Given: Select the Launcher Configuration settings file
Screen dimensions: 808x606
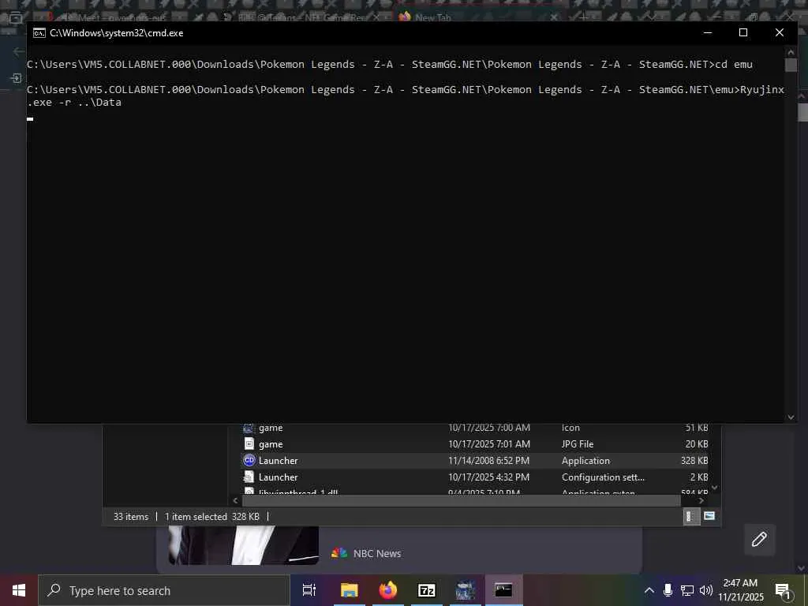Looking at the screenshot, I should [x=474, y=477].
